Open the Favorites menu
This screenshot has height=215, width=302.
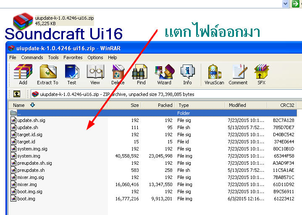(x=73, y=57)
